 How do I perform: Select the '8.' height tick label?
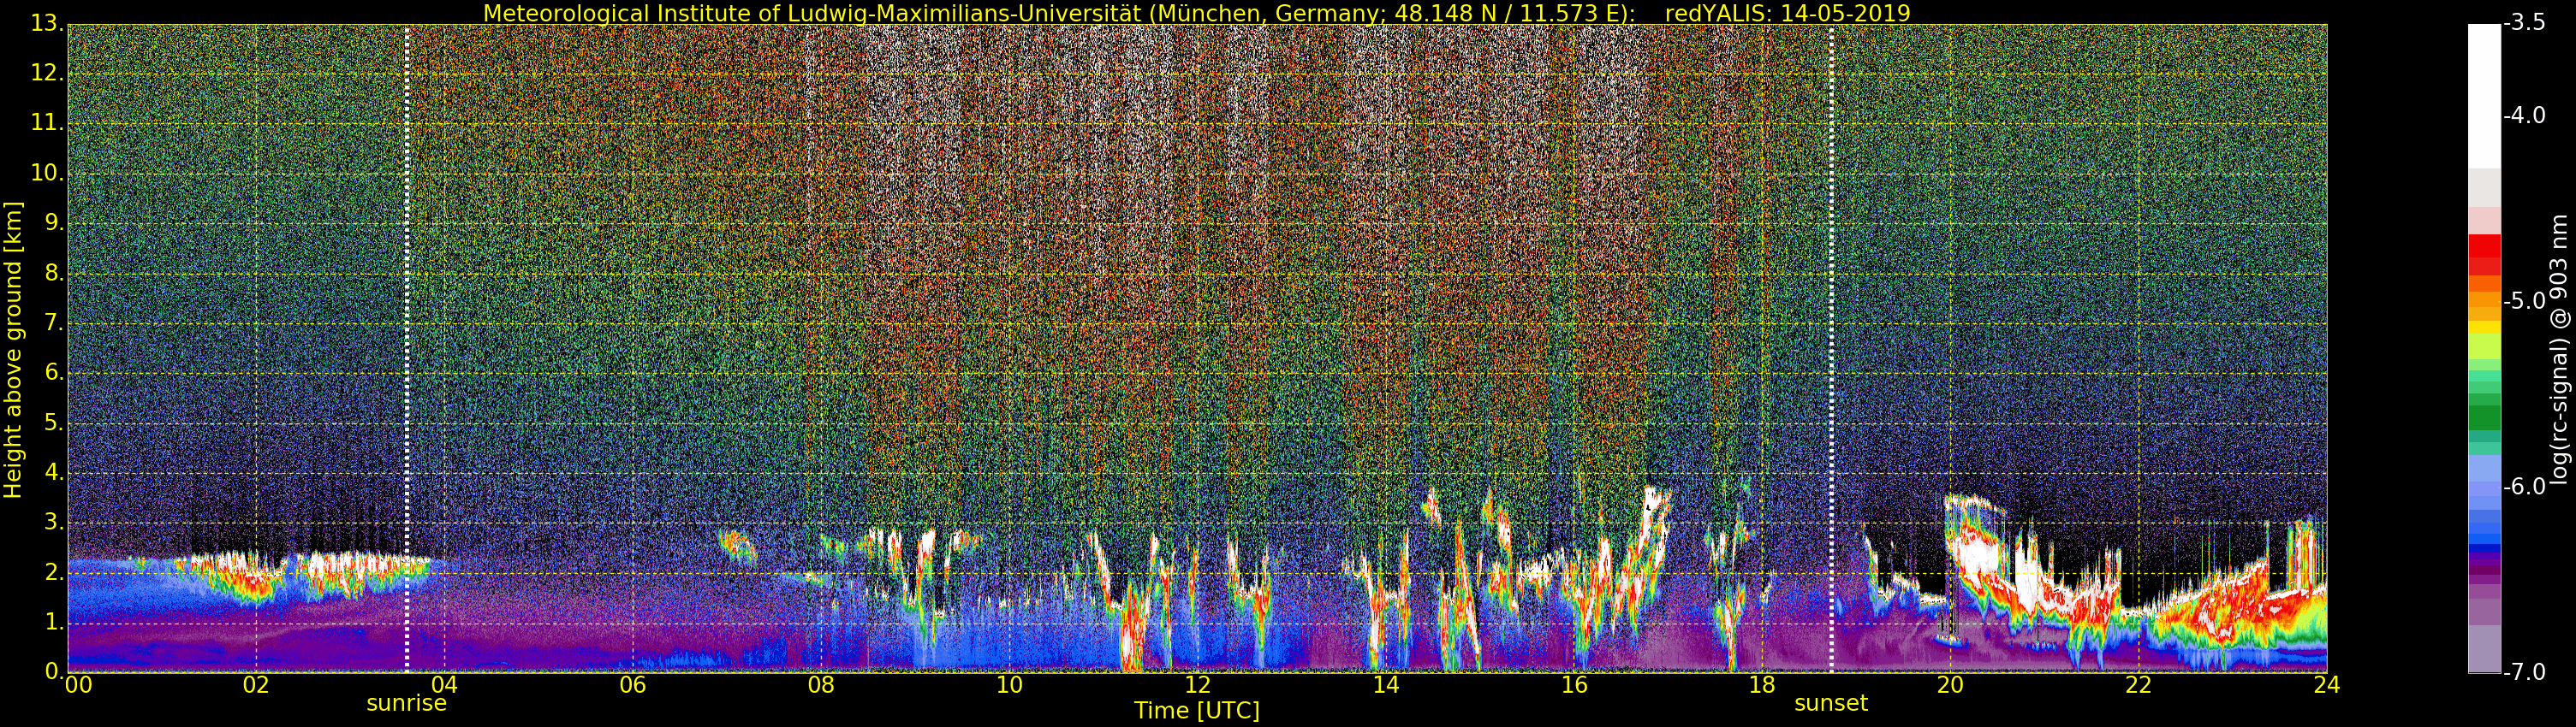pos(54,273)
